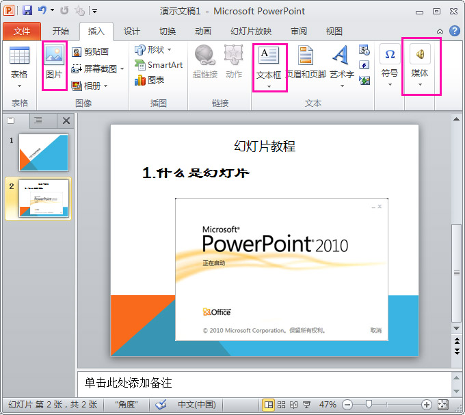Switch to Slide Sorter view
This screenshot has width=465, height=415.
click(x=281, y=405)
